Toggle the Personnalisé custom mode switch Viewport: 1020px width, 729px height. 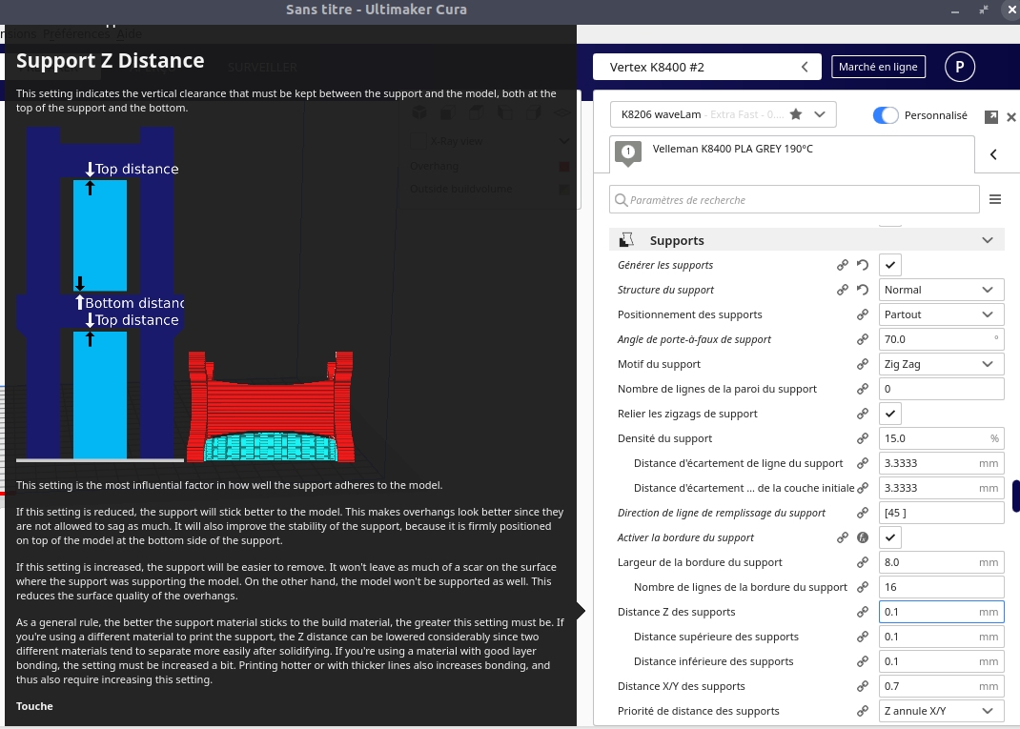[x=886, y=115]
